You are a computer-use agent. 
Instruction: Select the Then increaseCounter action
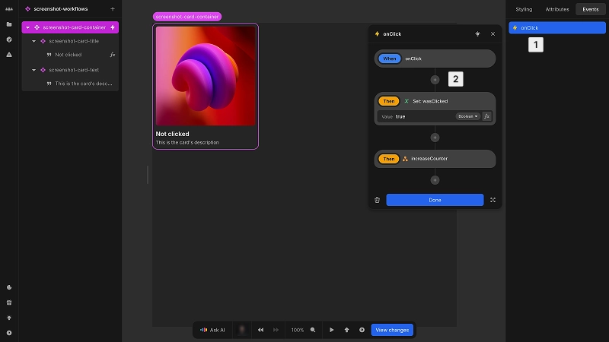click(435, 159)
